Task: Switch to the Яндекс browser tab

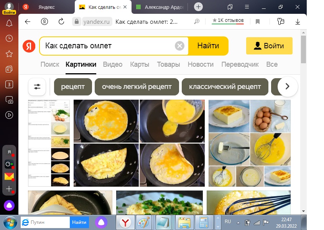Action: tap(46, 7)
